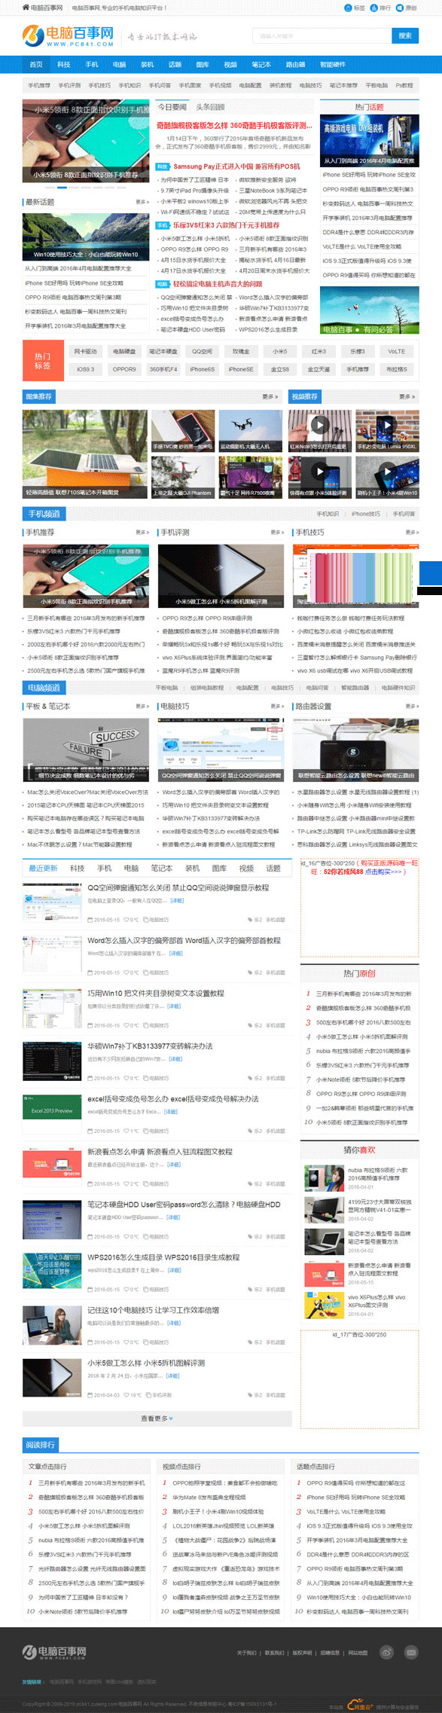The height and width of the screenshot is (1713, 442).
Task: Expand 更多 in the 电脑技巧 column
Action: (276, 707)
